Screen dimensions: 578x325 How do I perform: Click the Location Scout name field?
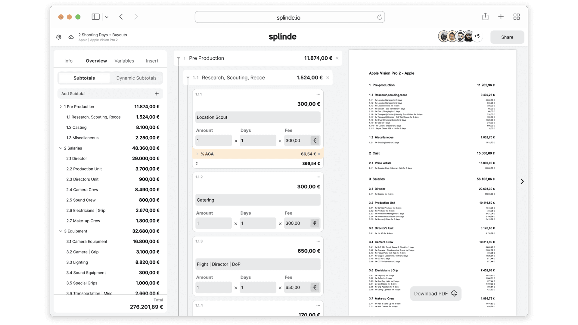(x=258, y=117)
